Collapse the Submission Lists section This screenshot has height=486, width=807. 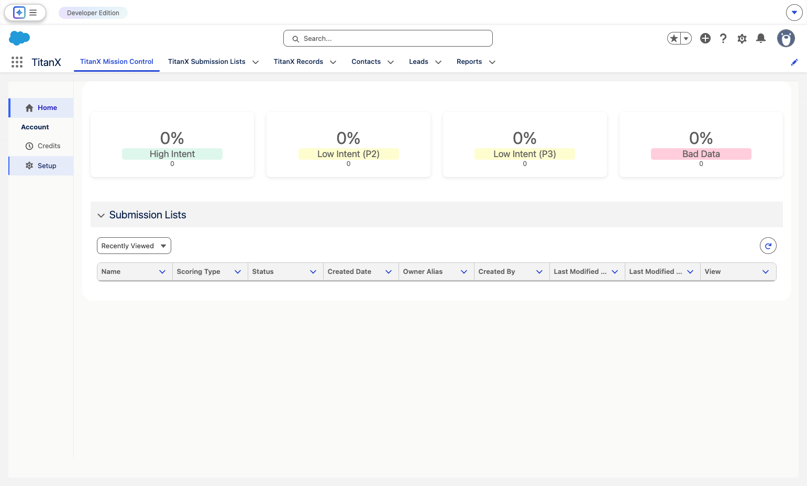point(101,215)
